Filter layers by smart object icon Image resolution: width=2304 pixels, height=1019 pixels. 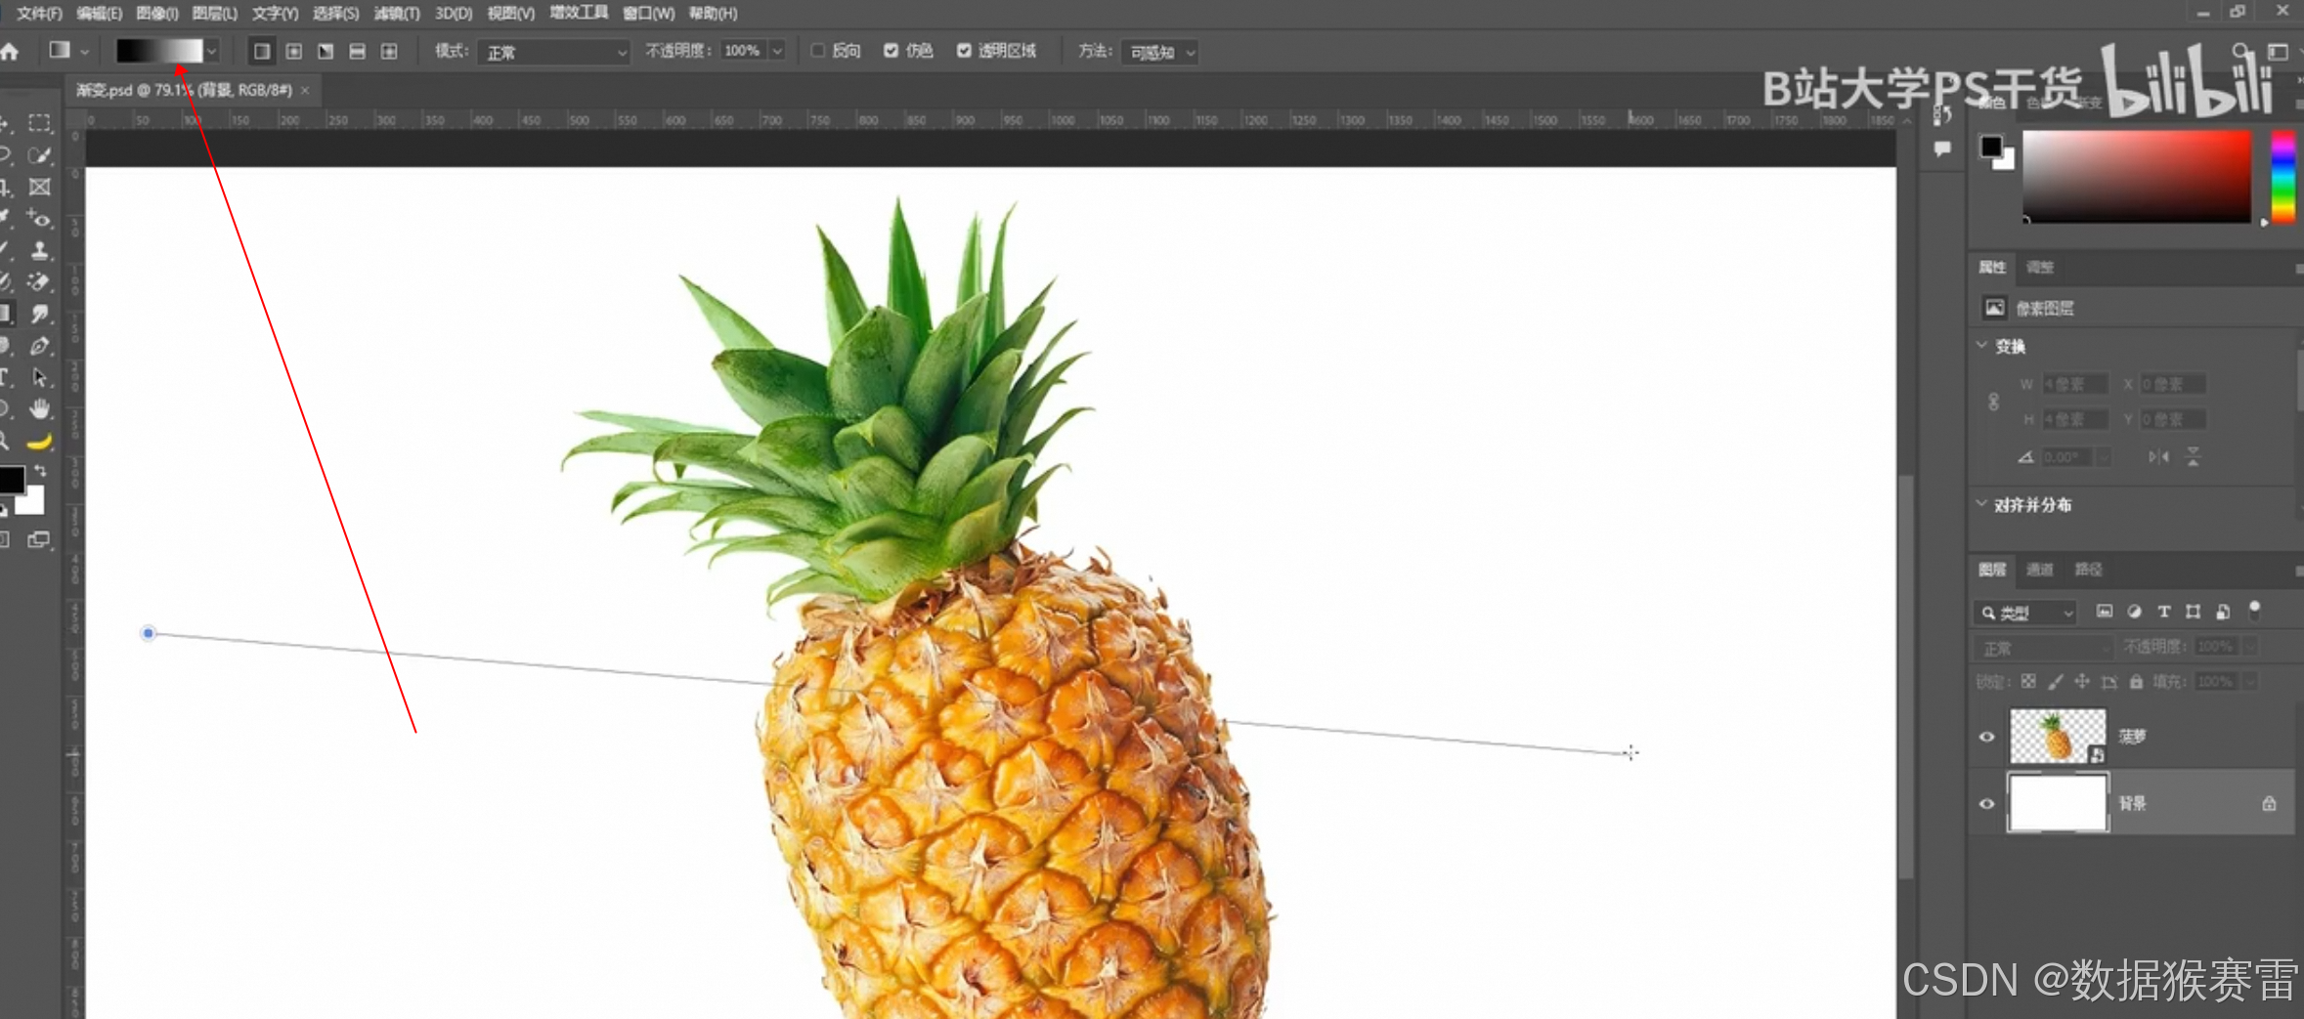click(x=2223, y=612)
